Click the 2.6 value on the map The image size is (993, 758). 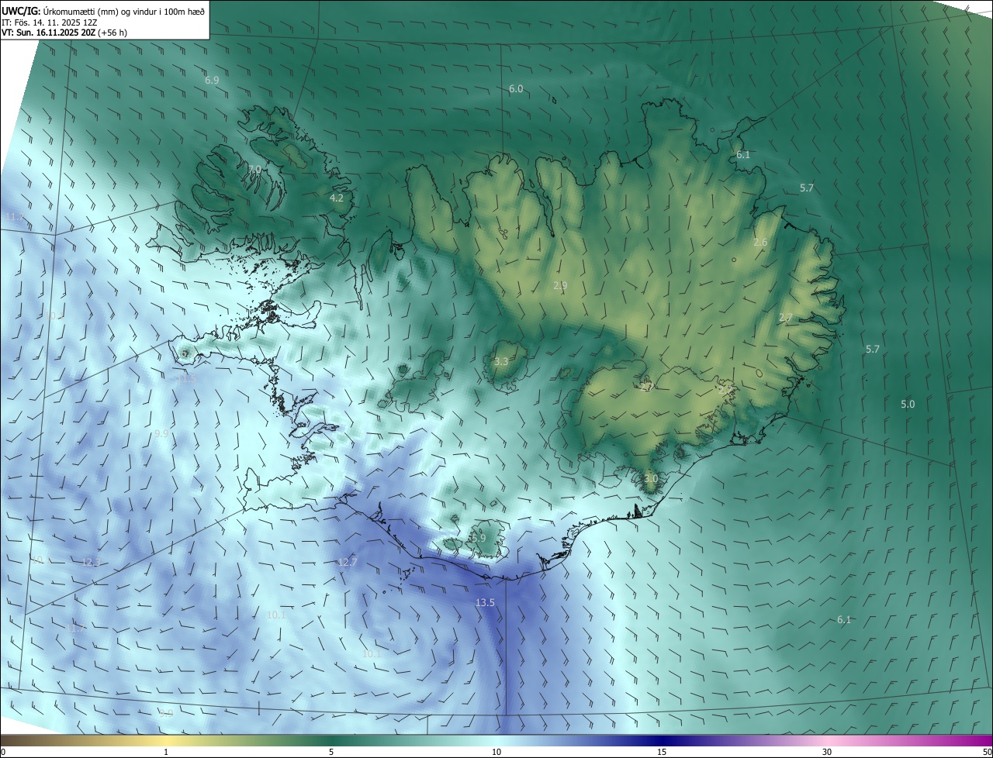[x=760, y=243]
